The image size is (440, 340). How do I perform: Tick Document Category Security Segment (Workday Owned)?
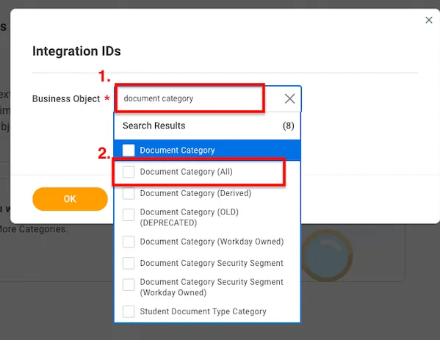point(129,284)
